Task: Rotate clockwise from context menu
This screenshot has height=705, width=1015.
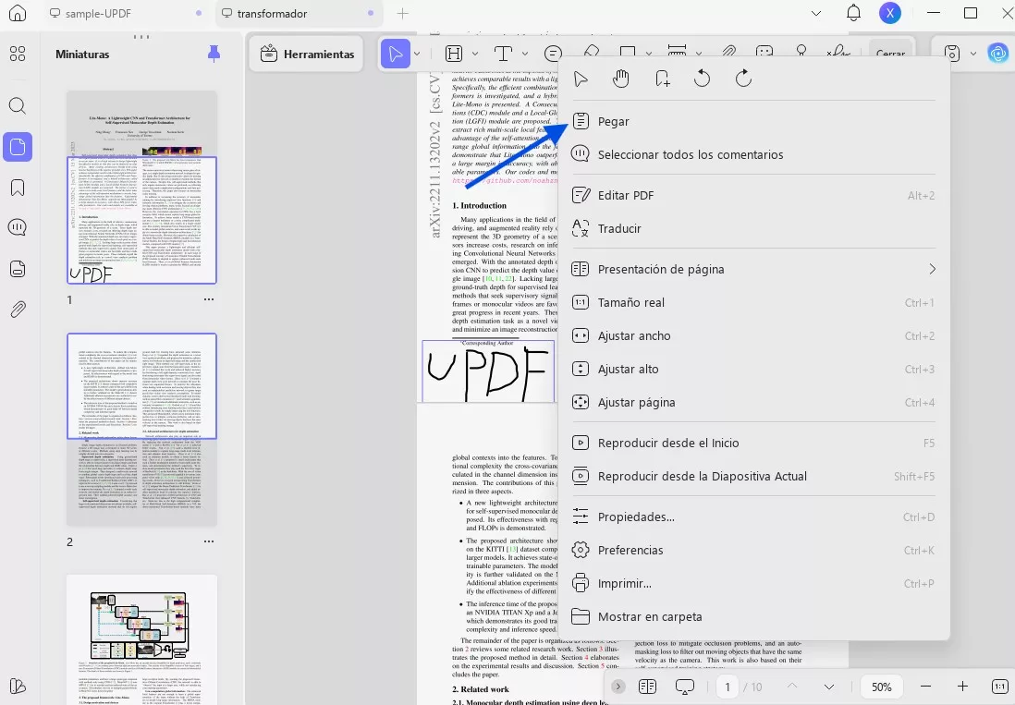Action: pos(743,79)
